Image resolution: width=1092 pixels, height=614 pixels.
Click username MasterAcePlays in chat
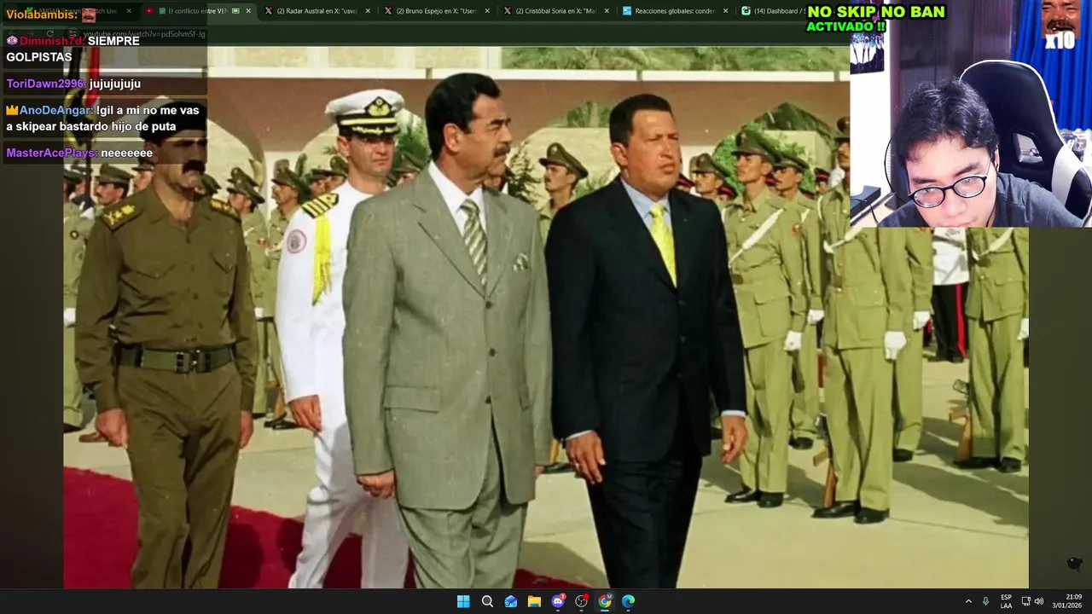point(51,153)
